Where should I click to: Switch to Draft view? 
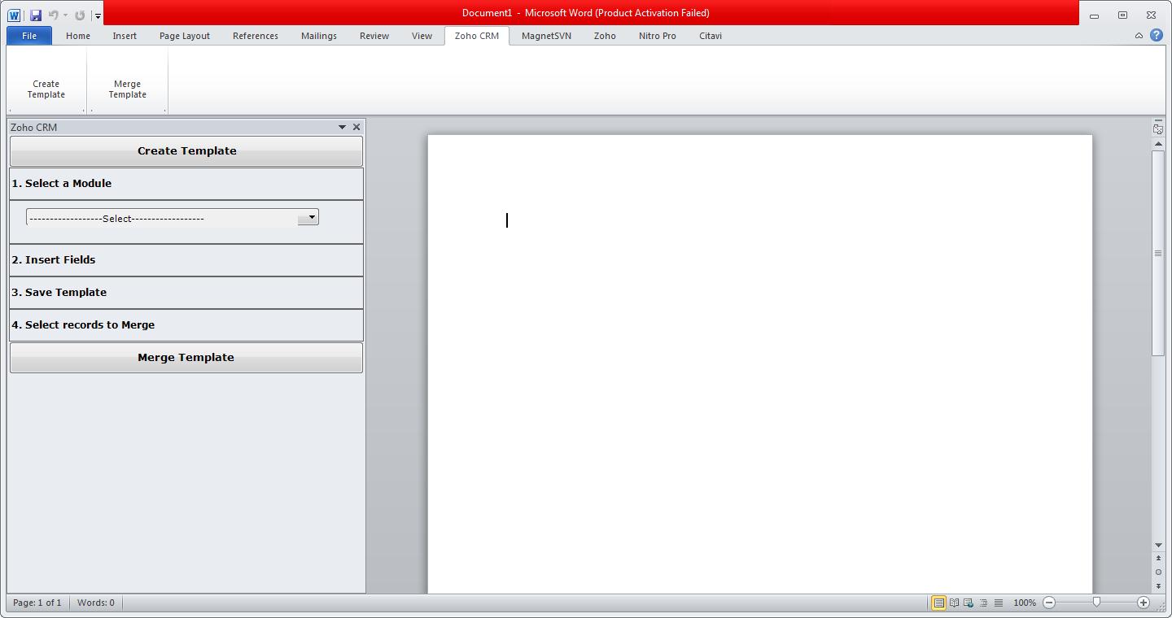point(998,603)
